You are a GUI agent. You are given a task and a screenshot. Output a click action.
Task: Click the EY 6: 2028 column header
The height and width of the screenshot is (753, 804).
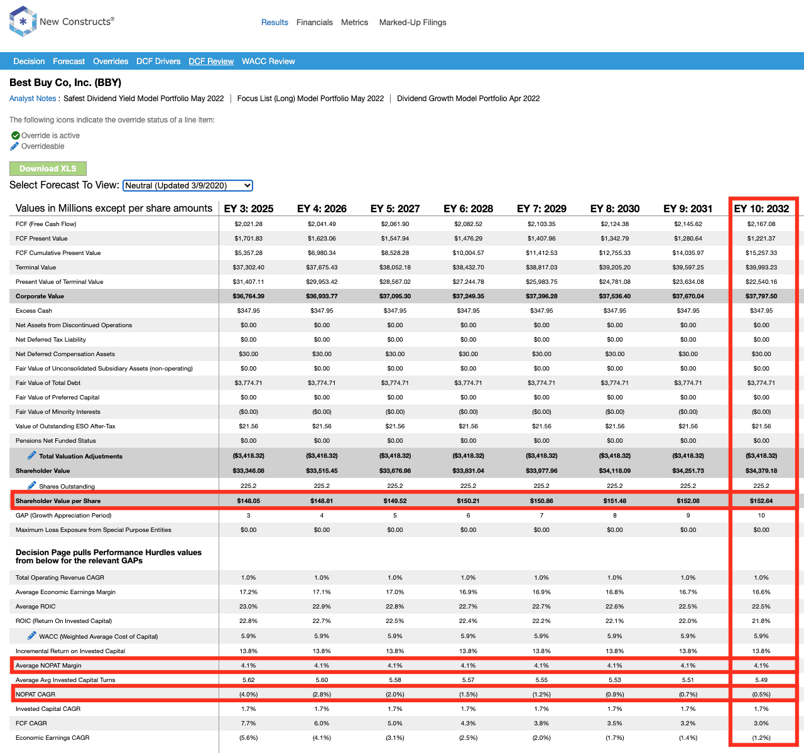(x=469, y=209)
